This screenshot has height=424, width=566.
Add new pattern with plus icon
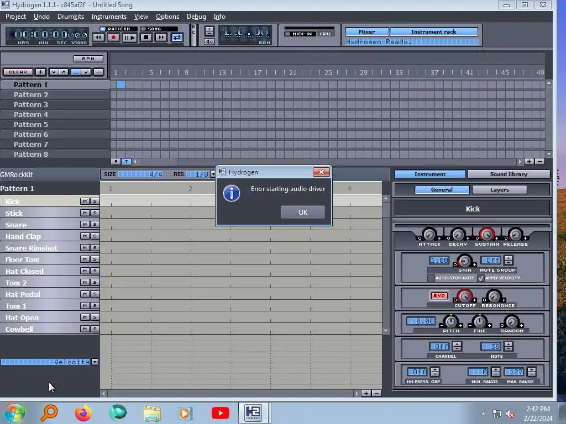pos(40,72)
